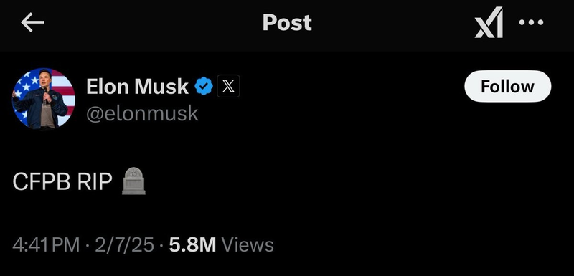Open the 5.8M view count

pyautogui.click(x=192, y=245)
